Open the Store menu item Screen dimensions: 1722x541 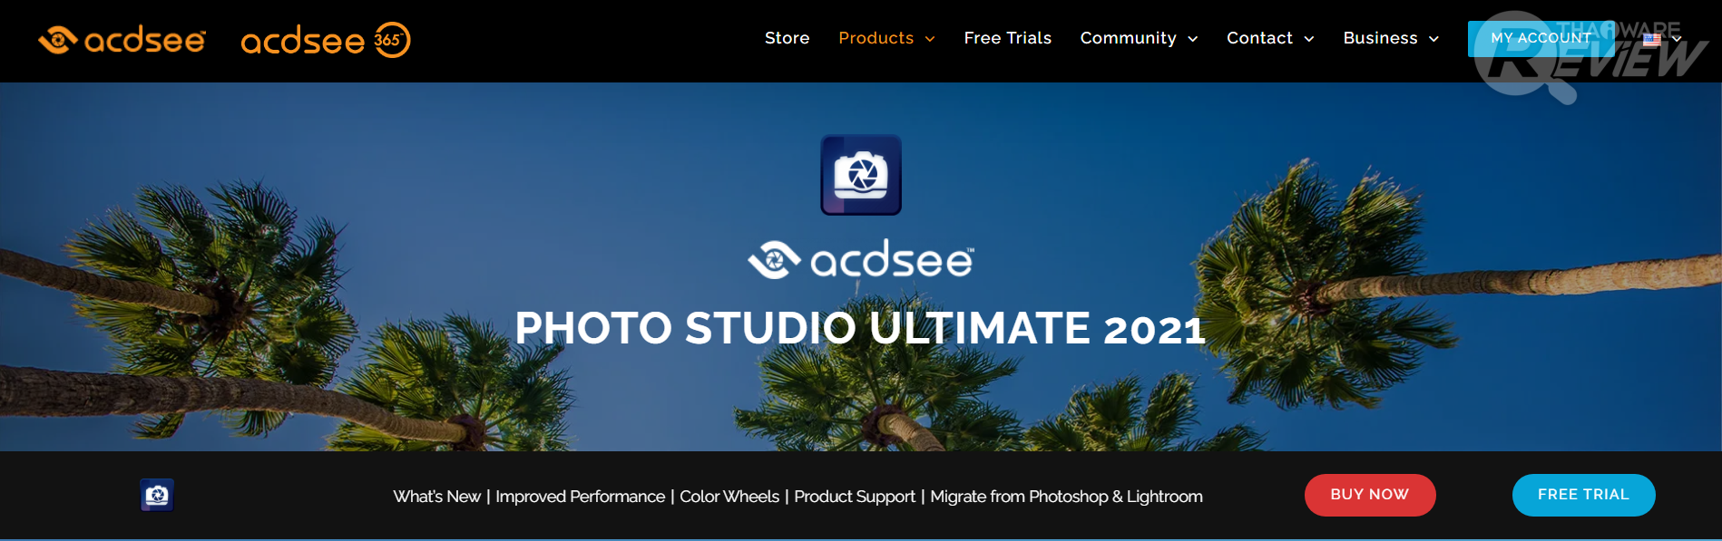tap(787, 38)
